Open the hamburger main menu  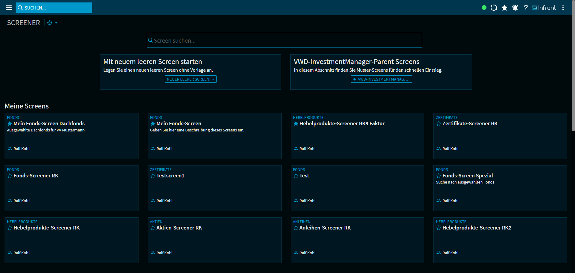point(9,8)
